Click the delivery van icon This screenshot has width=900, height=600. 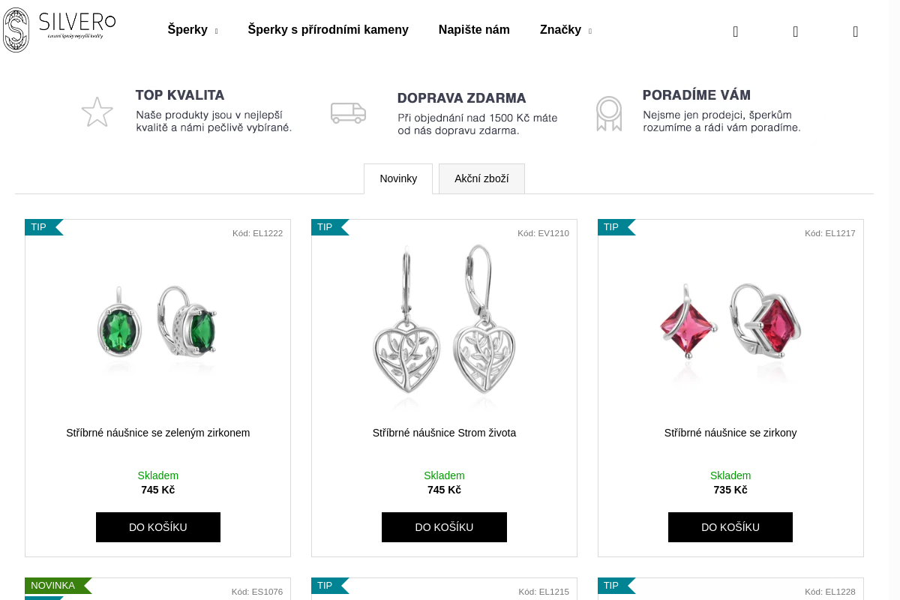click(348, 112)
